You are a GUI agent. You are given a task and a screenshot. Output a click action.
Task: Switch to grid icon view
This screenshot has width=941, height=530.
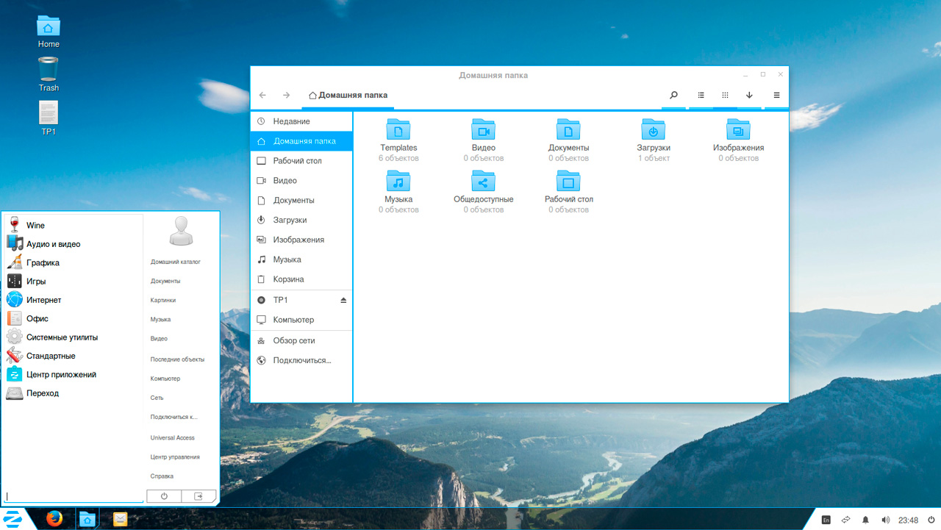(x=725, y=95)
